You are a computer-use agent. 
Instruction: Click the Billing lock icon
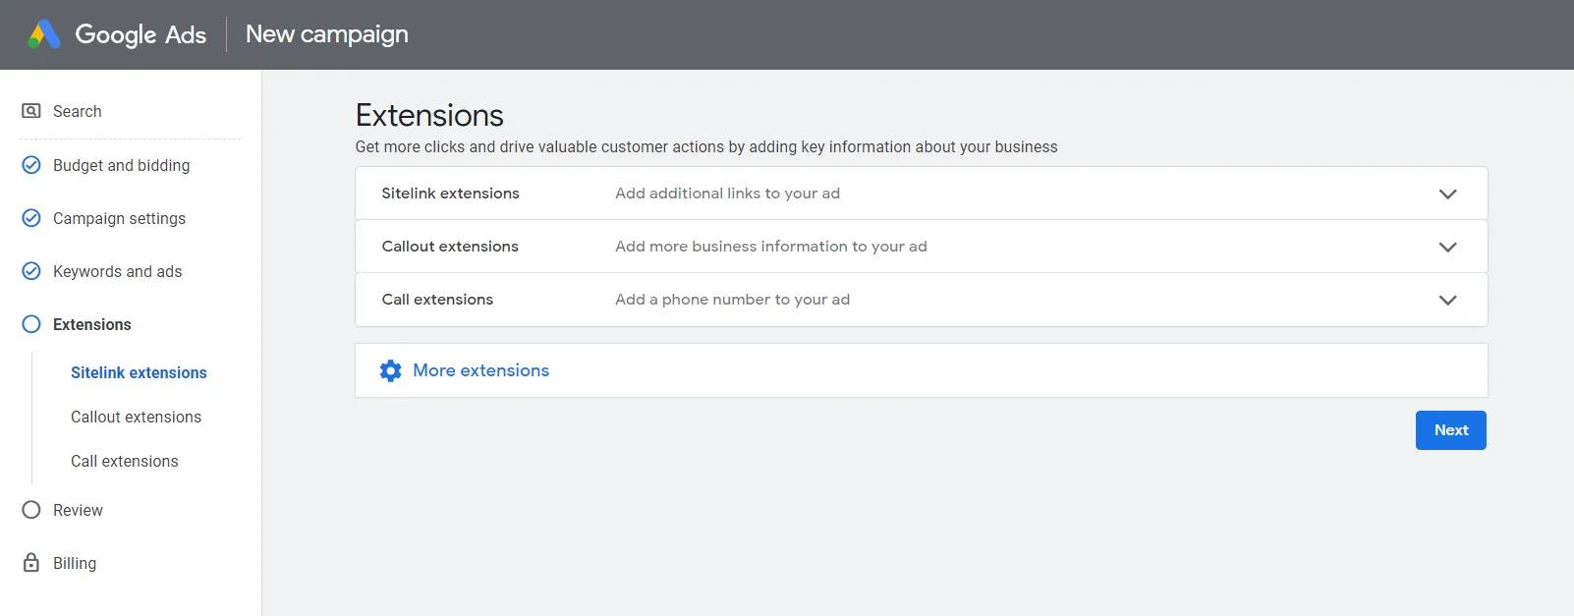(31, 563)
